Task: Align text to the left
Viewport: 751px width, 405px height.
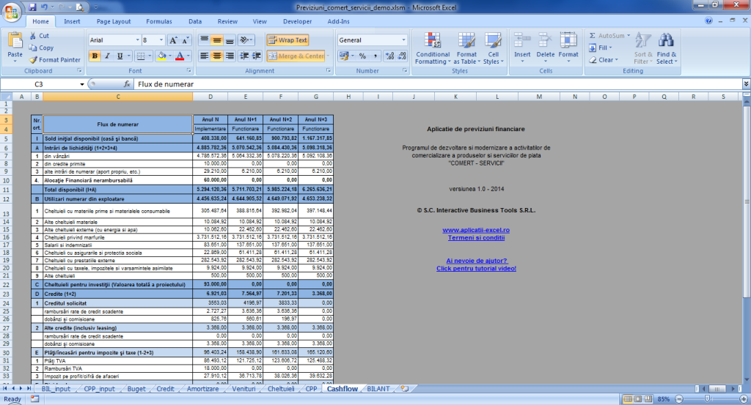Action: pos(204,56)
